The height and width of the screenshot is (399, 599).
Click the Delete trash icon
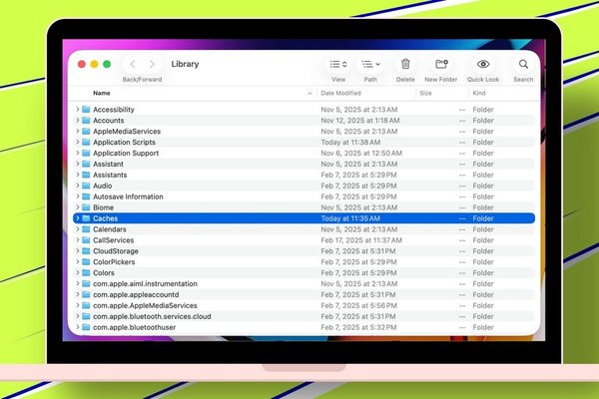(x=405, y=64)
